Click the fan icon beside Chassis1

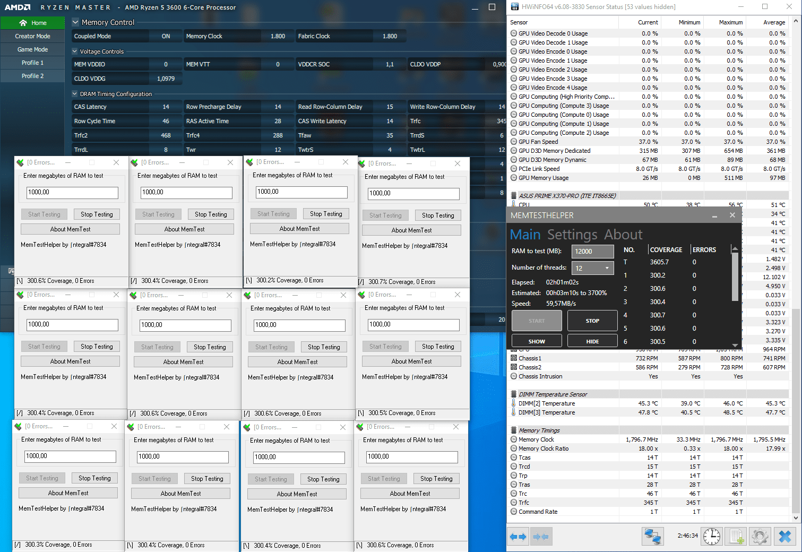click(x=514, y=358)
